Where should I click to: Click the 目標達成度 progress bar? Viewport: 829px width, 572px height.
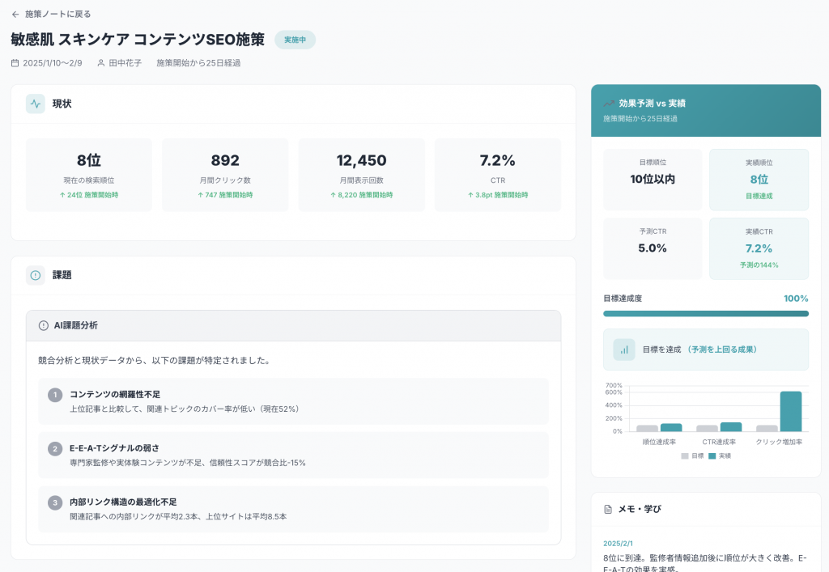tap(705, 314)
